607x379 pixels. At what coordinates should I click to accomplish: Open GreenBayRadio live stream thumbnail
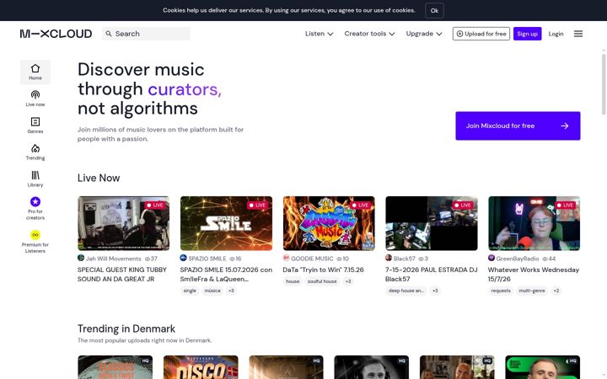click(534, 223)
